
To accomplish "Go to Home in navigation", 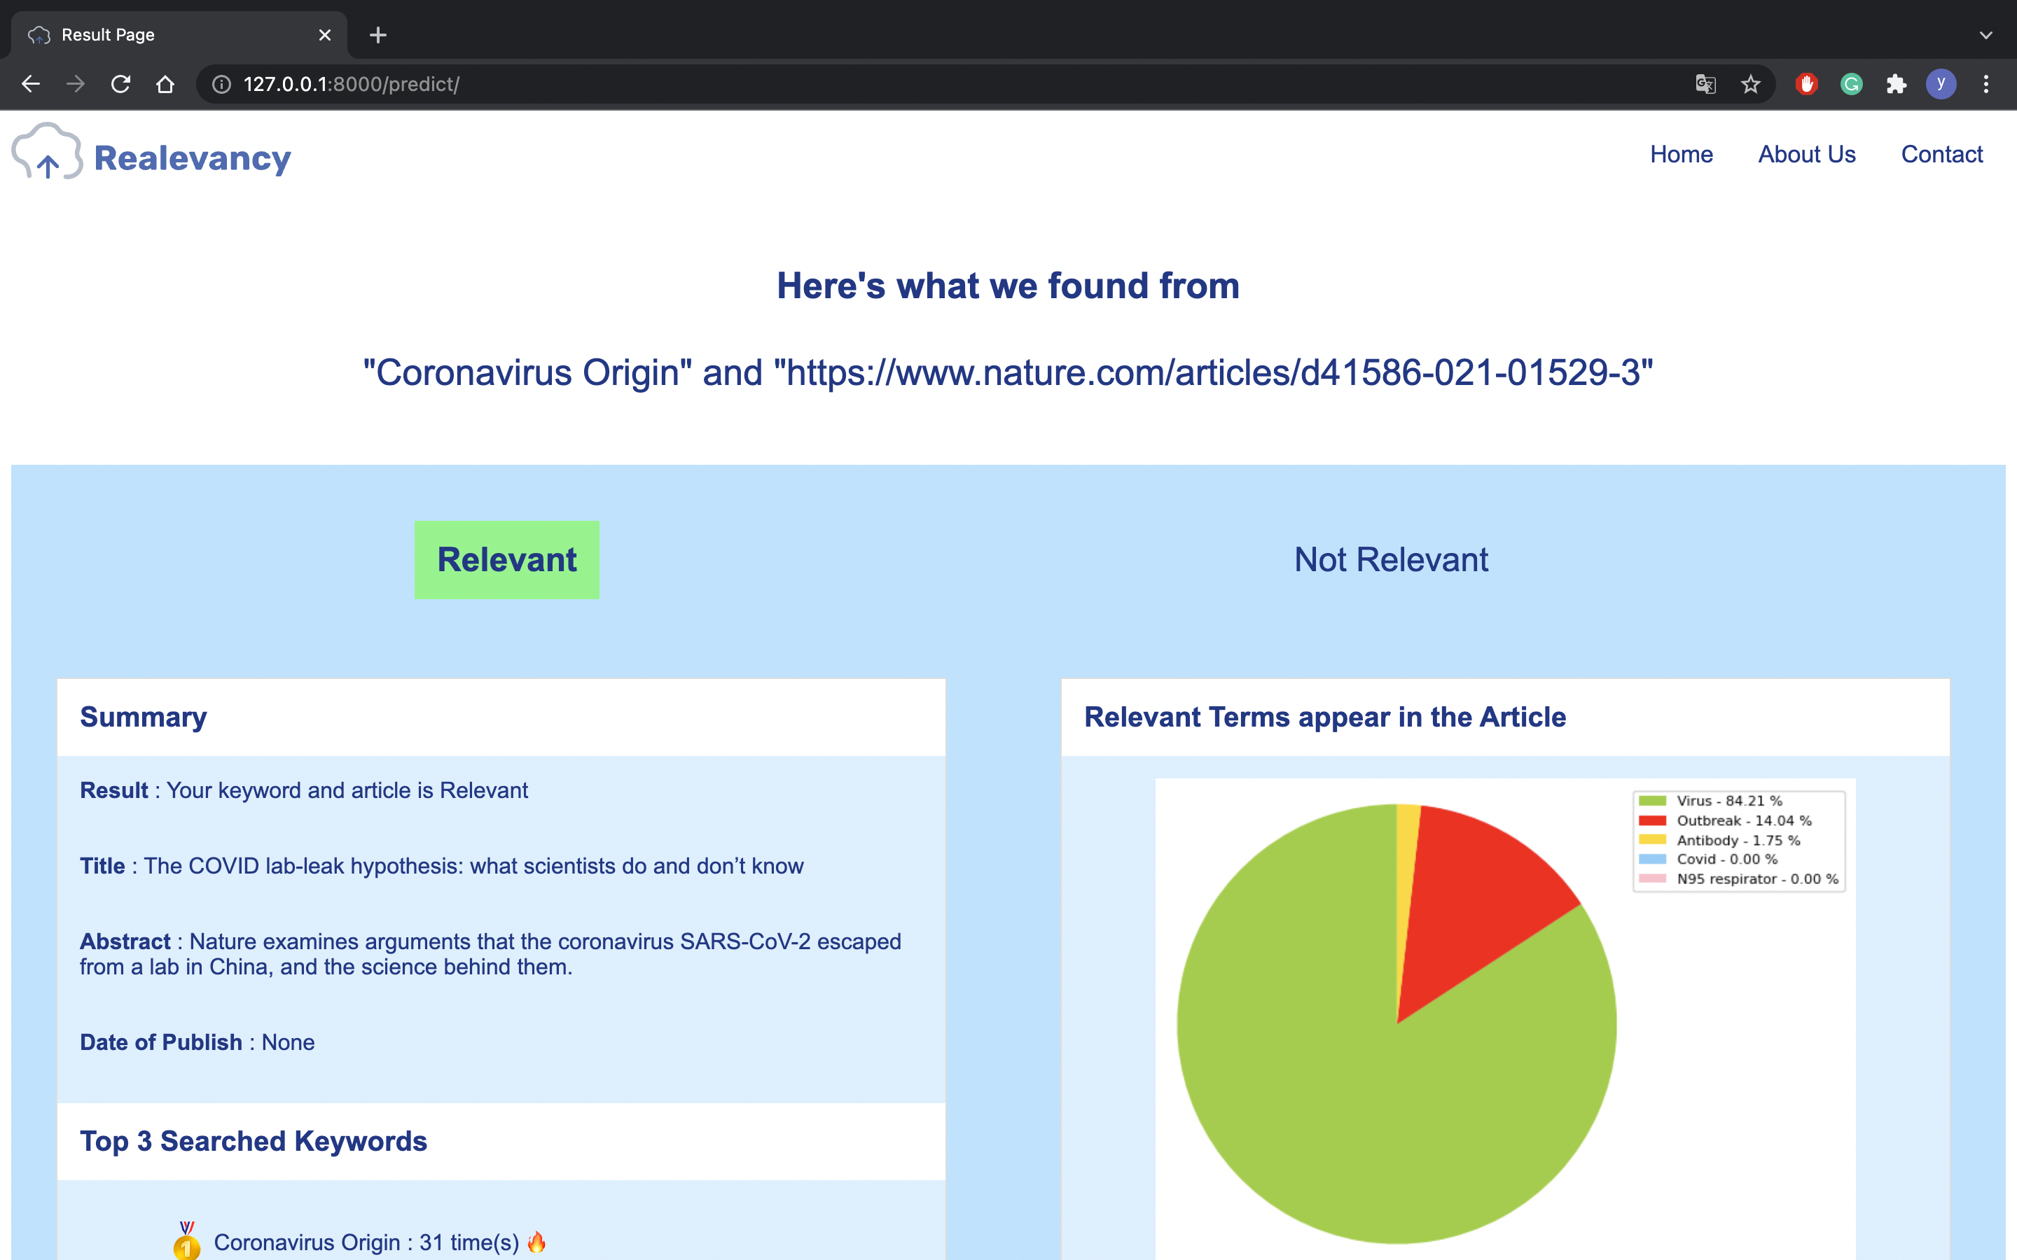I will tap(1681, 154).
